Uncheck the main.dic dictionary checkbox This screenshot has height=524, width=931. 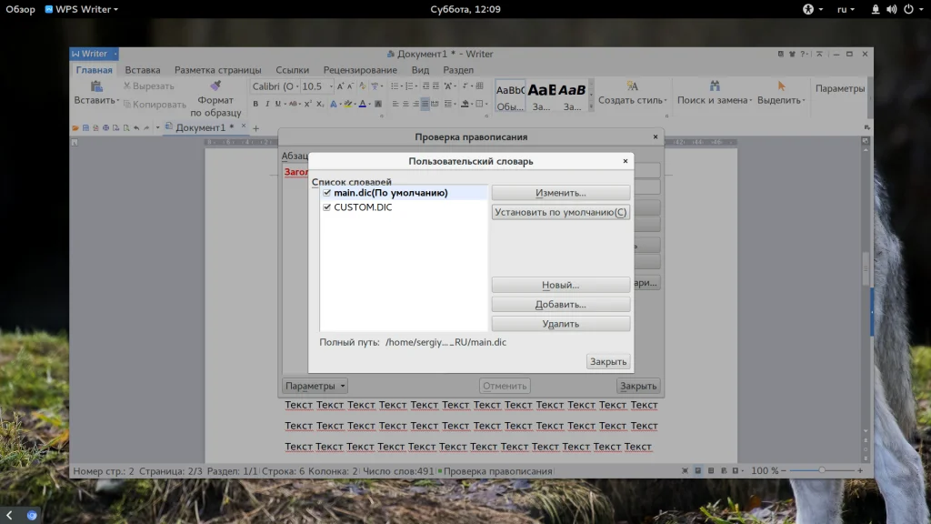point(327,193)
